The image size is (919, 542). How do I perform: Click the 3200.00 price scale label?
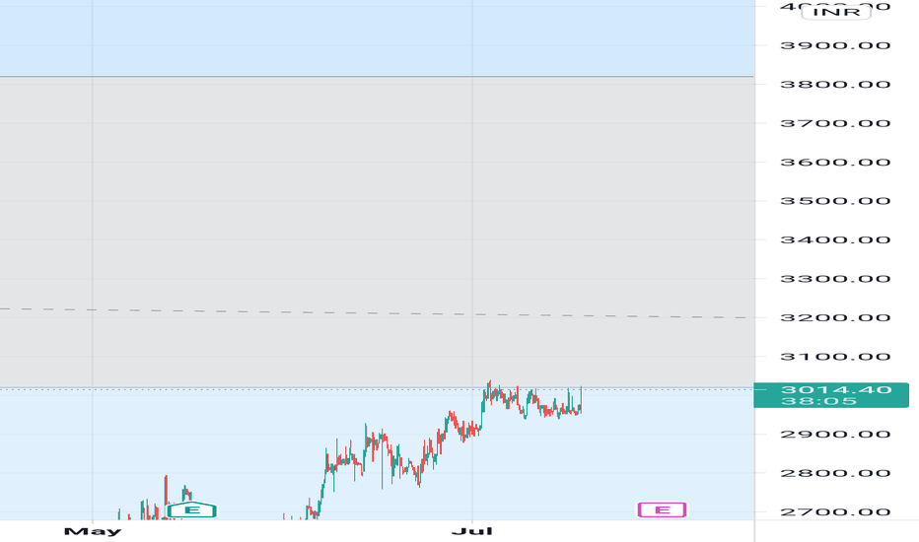[x=836, y=317]
